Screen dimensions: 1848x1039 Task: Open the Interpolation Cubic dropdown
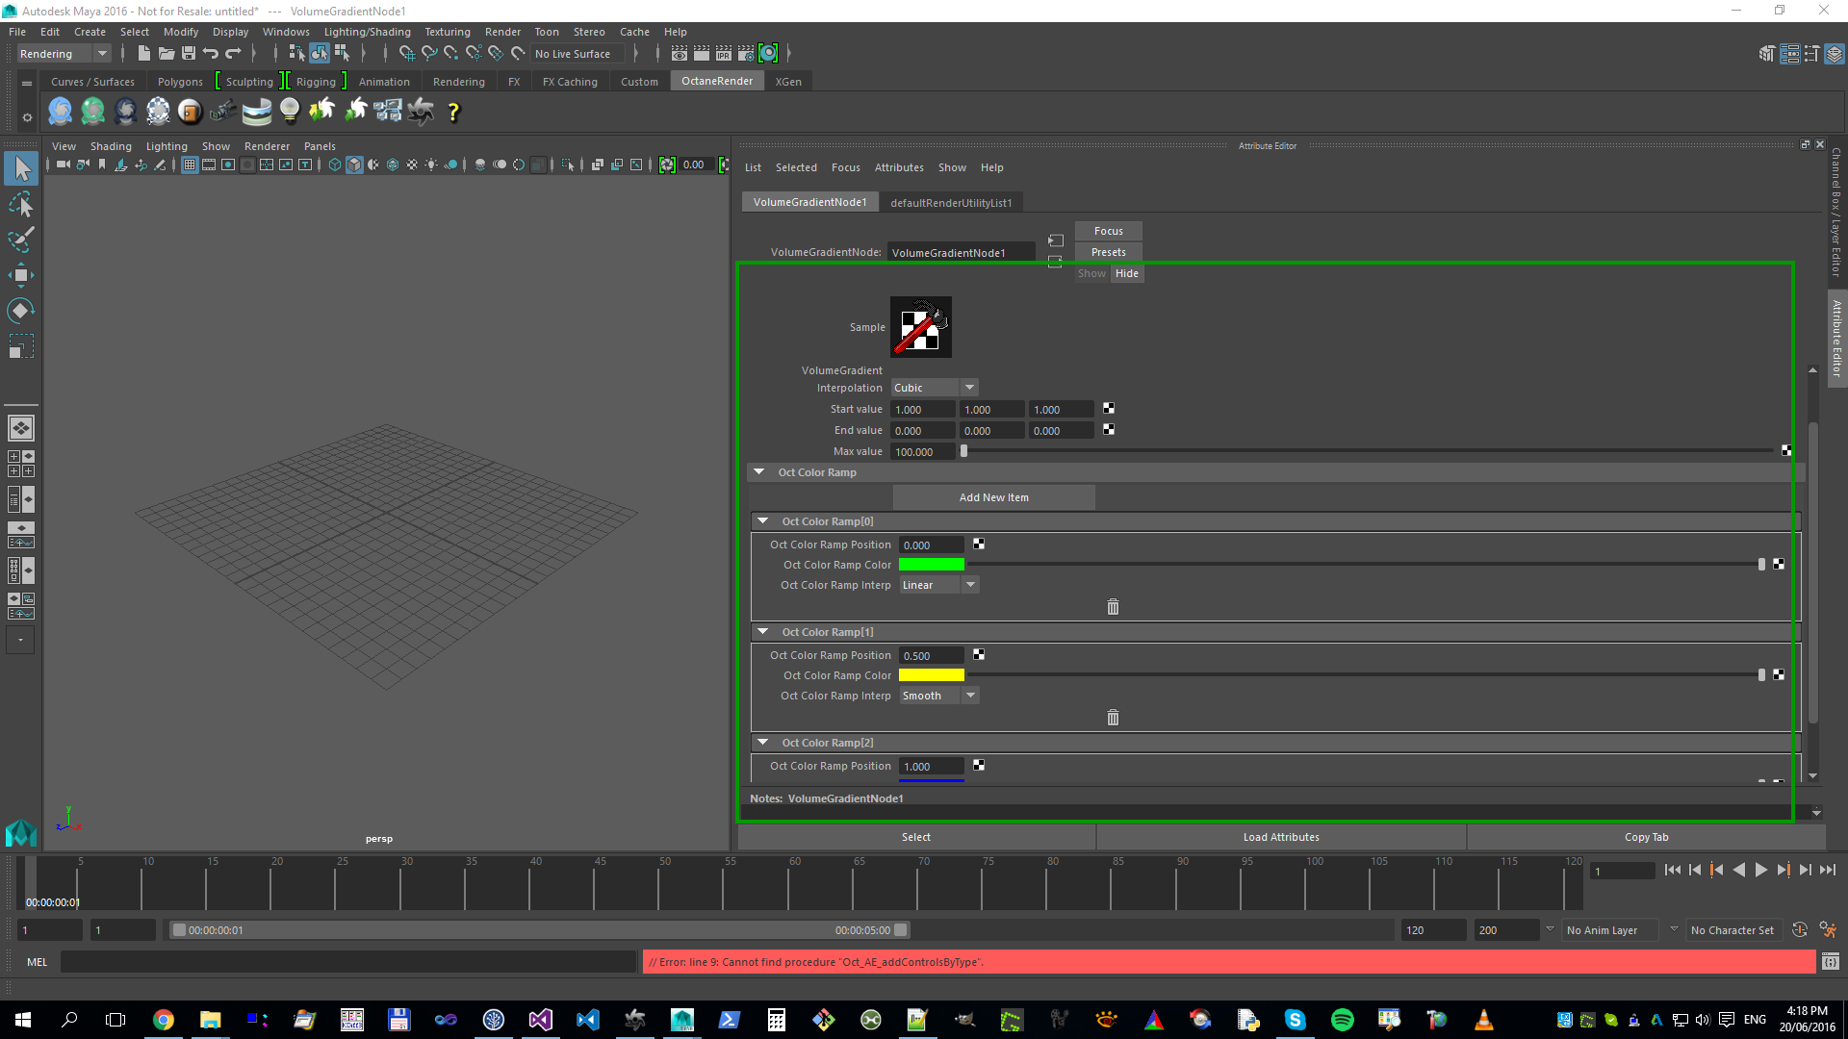(x=934, y=388)
